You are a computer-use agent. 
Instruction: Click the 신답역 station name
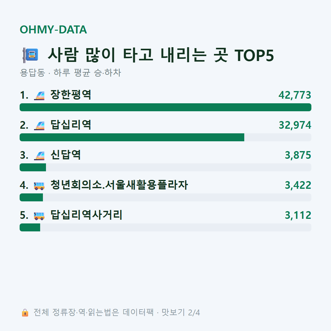[66, 155]
